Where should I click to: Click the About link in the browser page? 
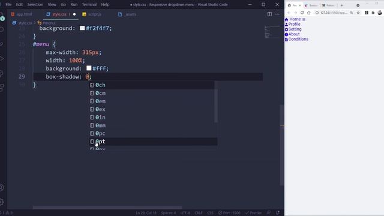tap(294, 34)
